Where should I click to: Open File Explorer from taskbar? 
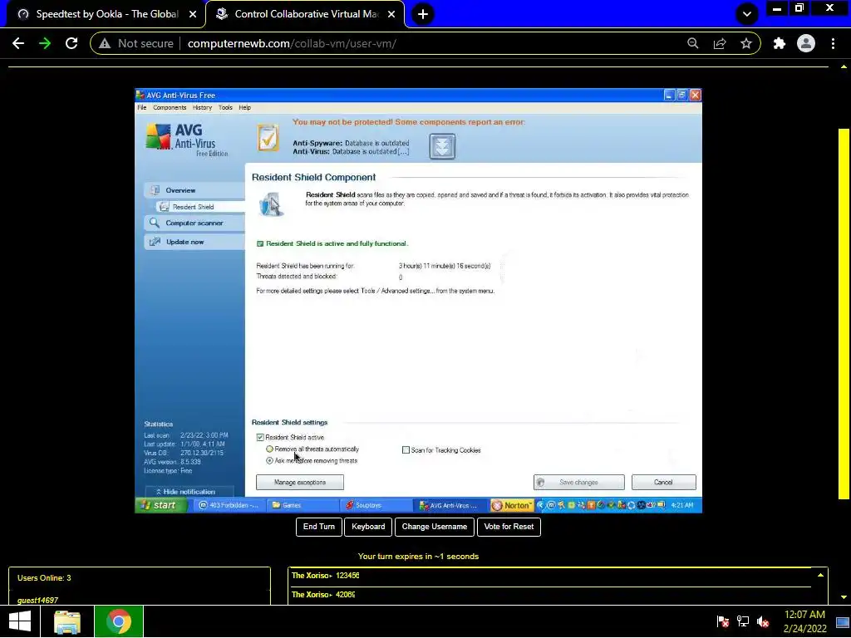pos(67,621)
